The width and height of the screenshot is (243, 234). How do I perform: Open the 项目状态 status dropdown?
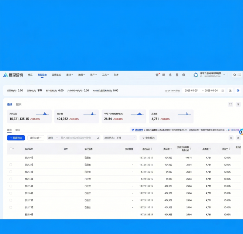click(x=120, y=138)
